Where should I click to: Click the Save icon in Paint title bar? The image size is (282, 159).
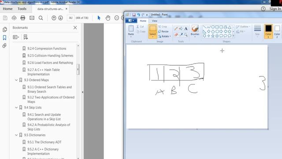click(x=134, y=15)
